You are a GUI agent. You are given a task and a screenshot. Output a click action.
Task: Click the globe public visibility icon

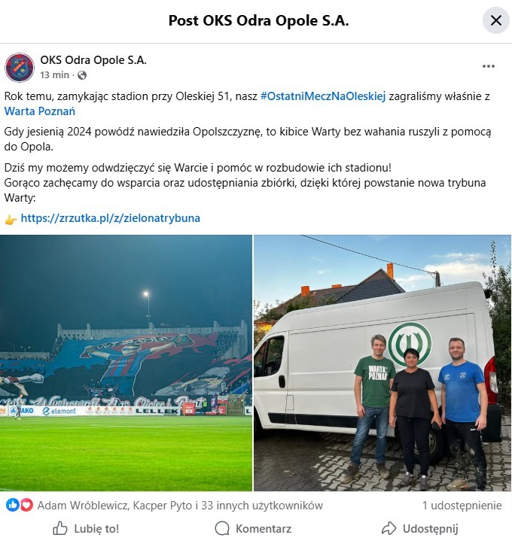pos(82,75)
